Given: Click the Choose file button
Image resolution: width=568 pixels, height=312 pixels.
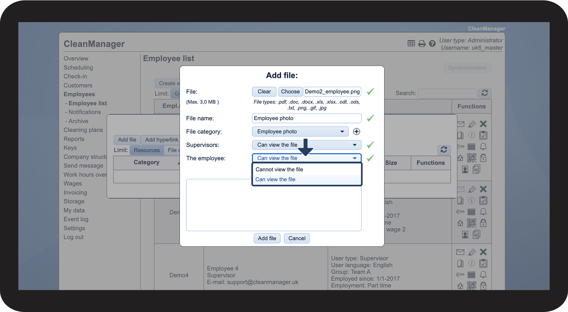Looking at the screenshot, I should [290, 92].
